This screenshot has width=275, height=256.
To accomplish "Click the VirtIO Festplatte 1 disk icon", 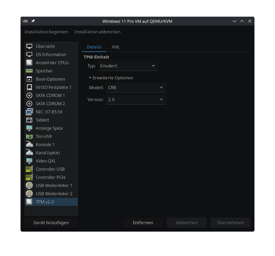I will coord(29,87).
